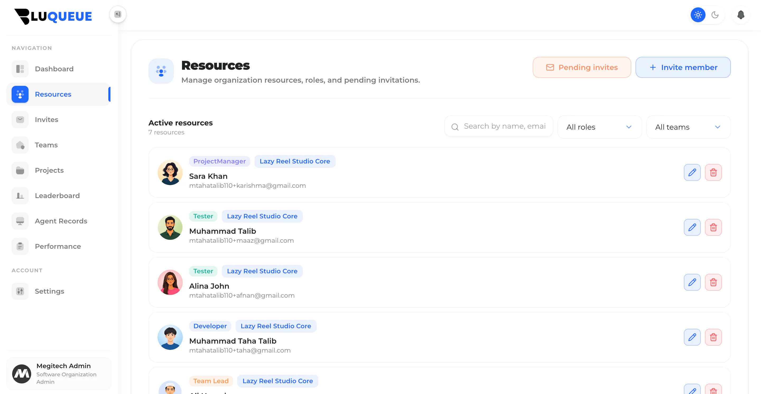Click the avatar beside the maaz@gmail.com email
Image resolution: width=761 pixels, height=394 pixels.
(170, 227)
